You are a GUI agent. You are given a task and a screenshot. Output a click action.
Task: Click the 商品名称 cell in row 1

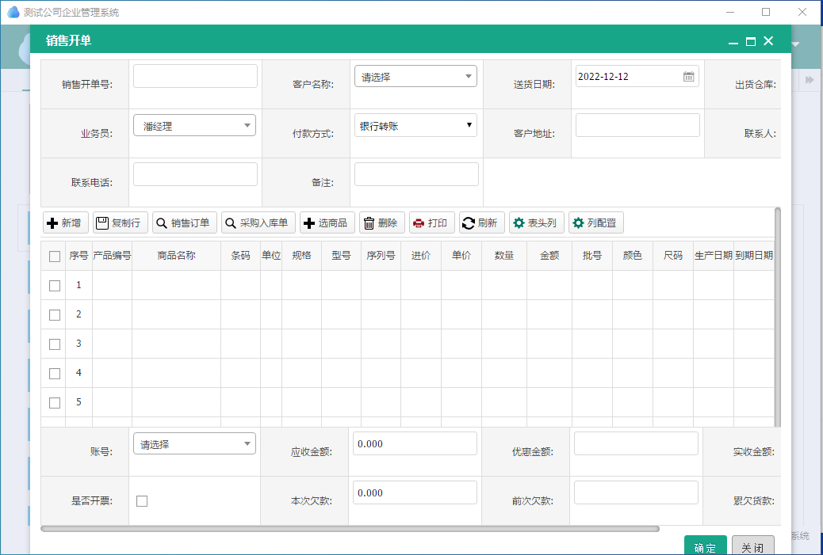176,285
